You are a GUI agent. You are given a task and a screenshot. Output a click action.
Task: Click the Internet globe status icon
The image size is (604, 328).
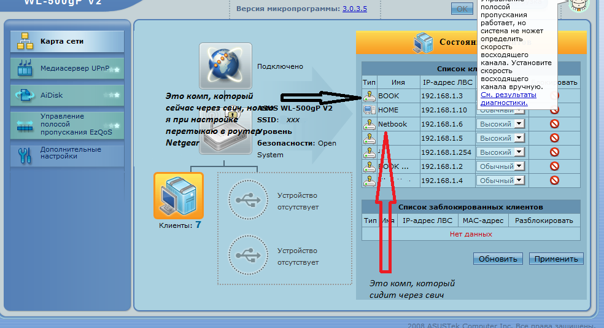click(x=225, y=66)
